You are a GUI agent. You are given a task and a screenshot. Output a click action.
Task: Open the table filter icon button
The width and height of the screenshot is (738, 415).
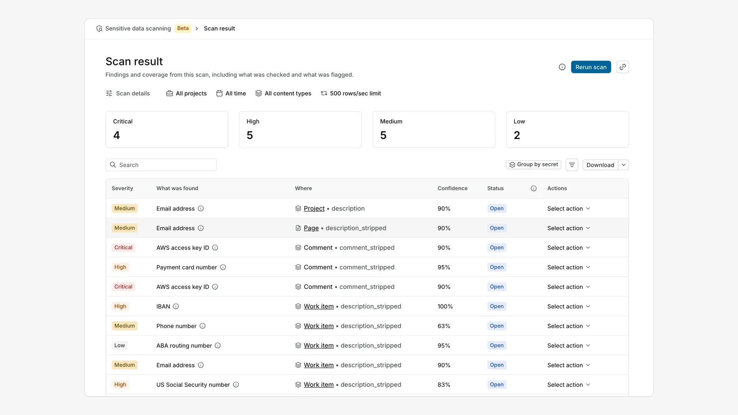pos(572,165)
